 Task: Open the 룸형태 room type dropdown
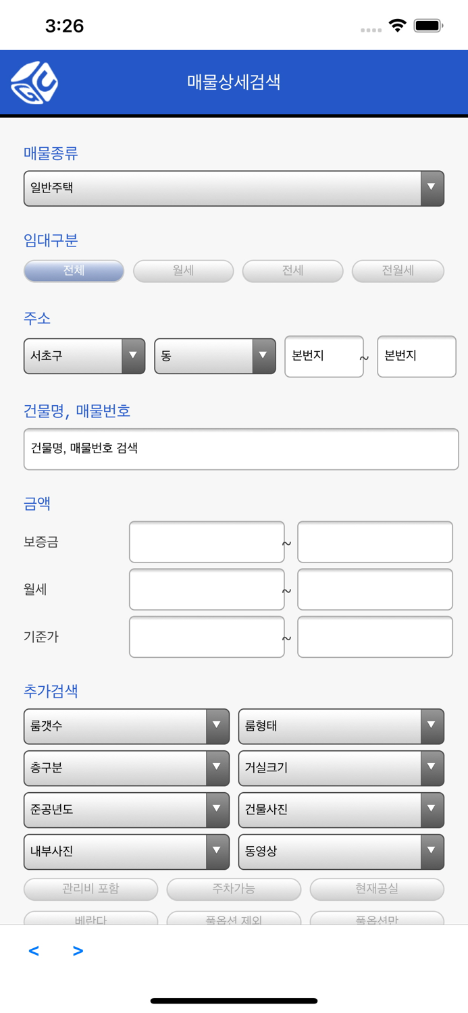click(341, 725)
